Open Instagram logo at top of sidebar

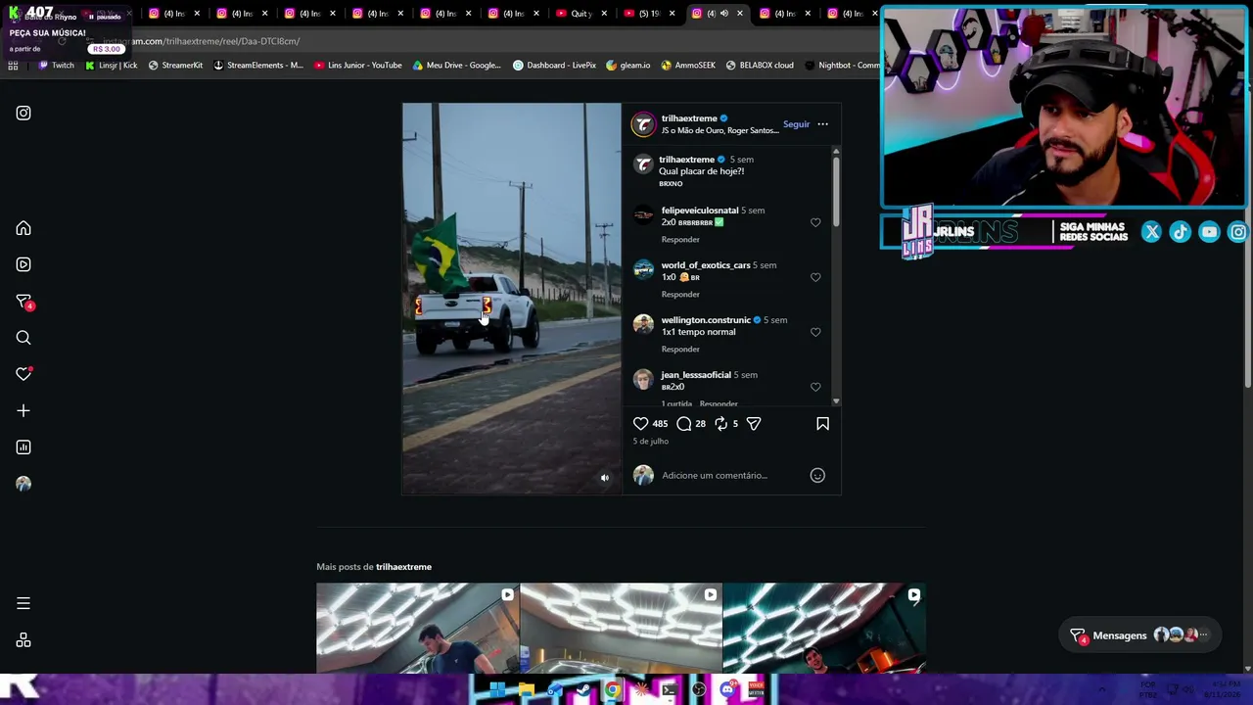[x=23, y=113]
